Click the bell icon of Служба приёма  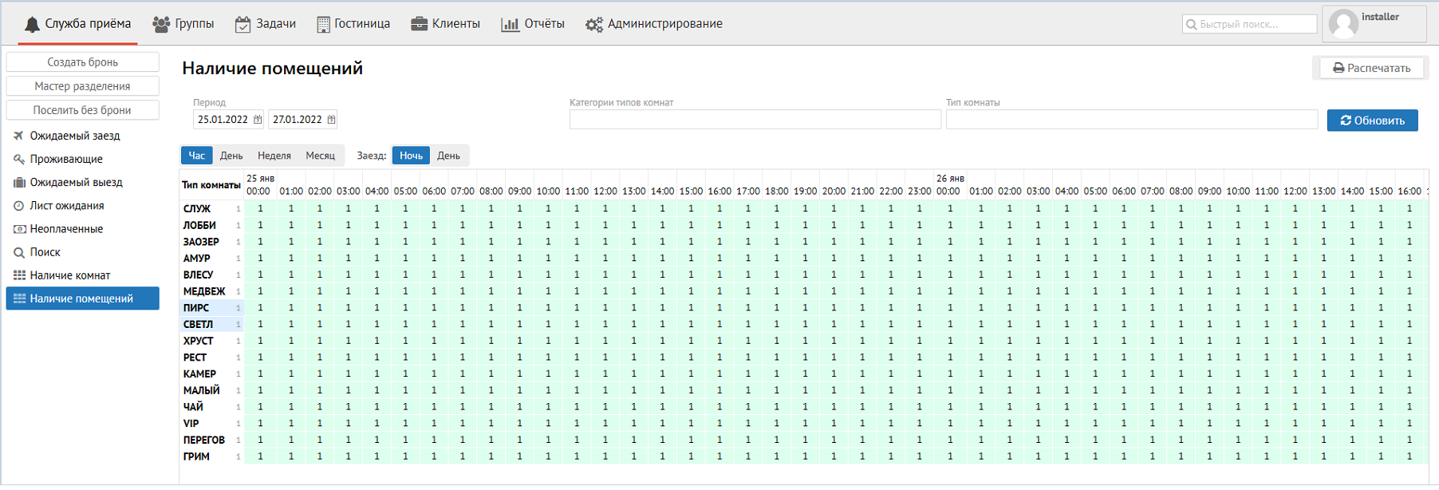[32, 25]
